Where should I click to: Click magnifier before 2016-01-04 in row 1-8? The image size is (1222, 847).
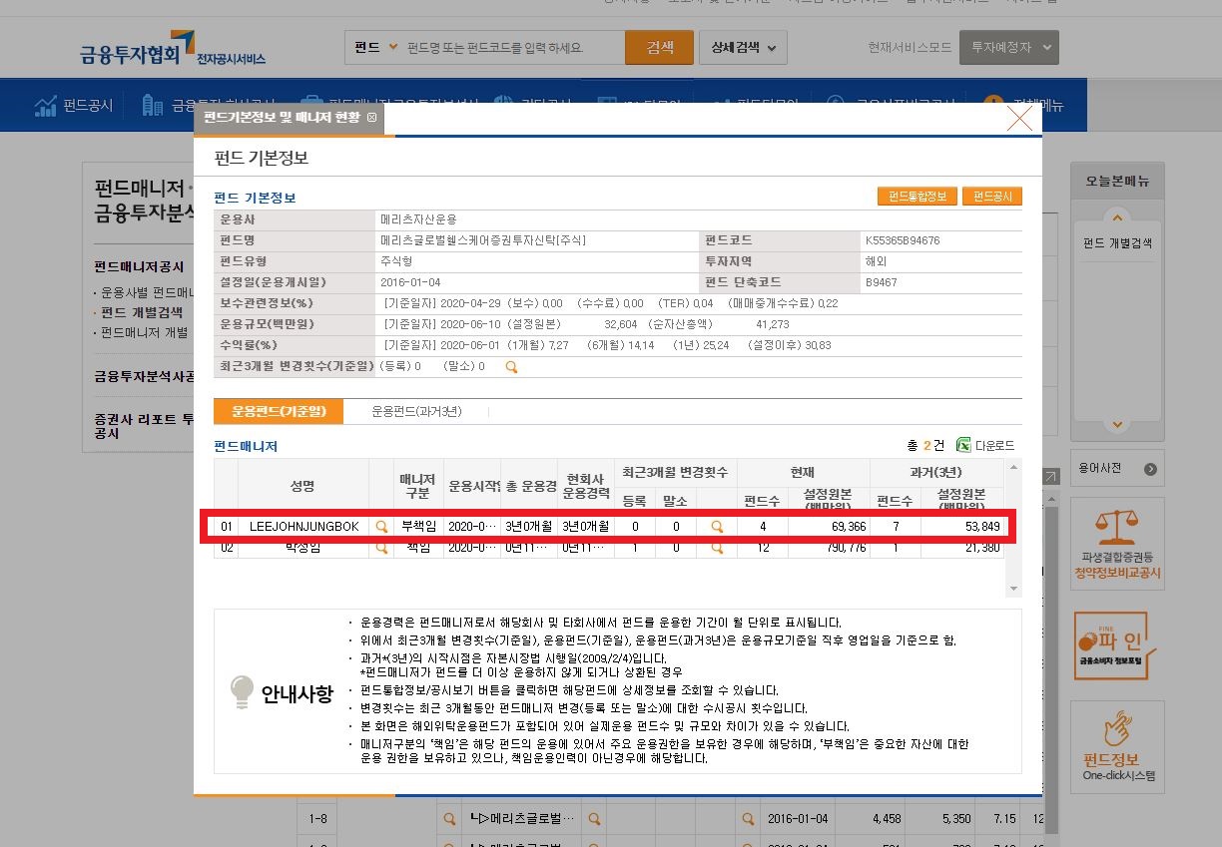coord(747,819)
